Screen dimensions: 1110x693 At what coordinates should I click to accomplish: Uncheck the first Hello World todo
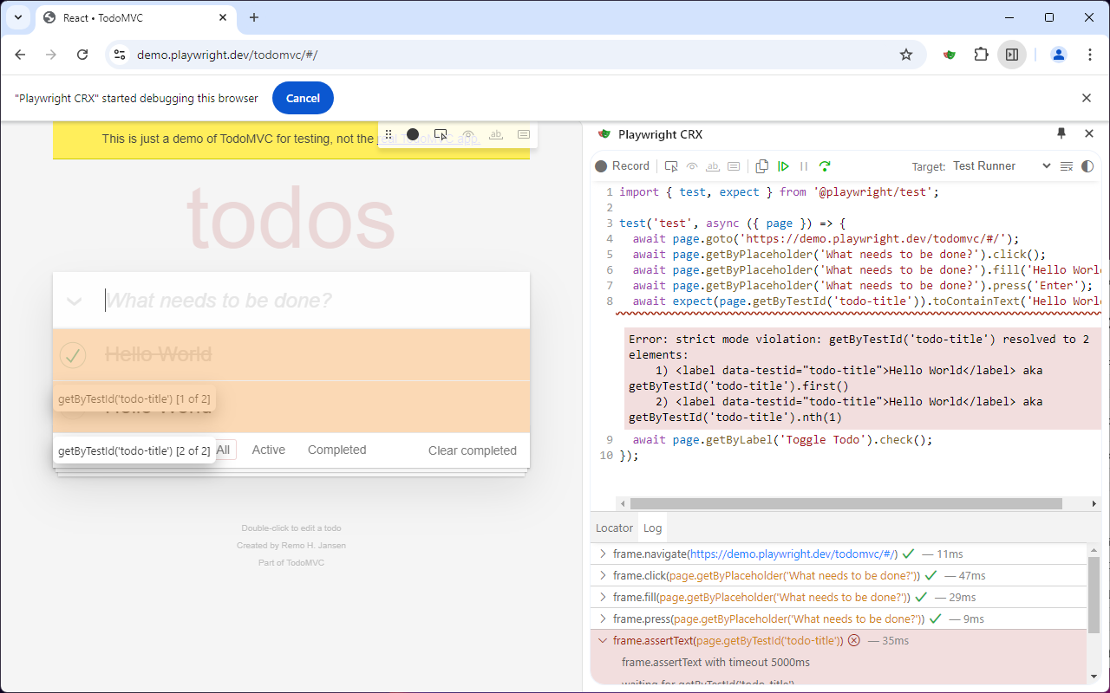[x=73, y=354]
